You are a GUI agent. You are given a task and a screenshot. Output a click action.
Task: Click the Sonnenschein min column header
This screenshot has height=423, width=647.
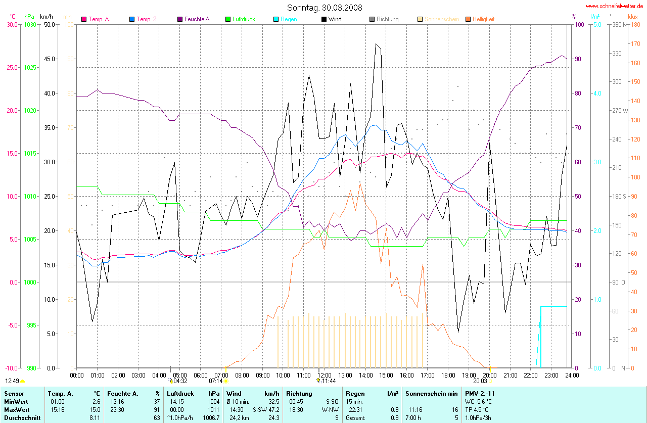[432, 393]
